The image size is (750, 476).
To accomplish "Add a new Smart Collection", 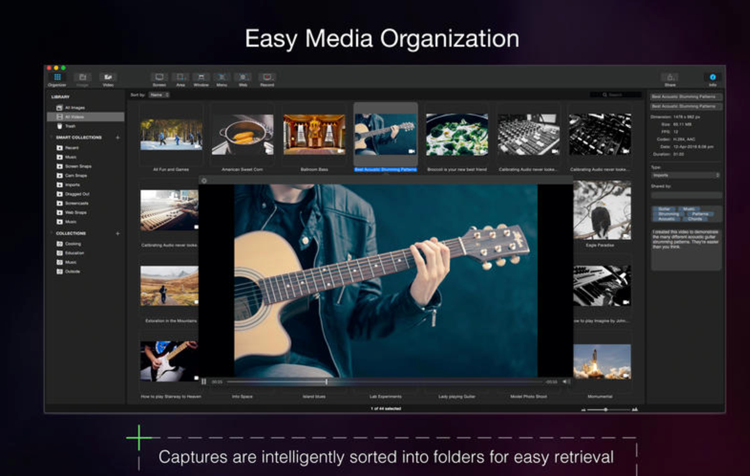I will tap(117, 137).
